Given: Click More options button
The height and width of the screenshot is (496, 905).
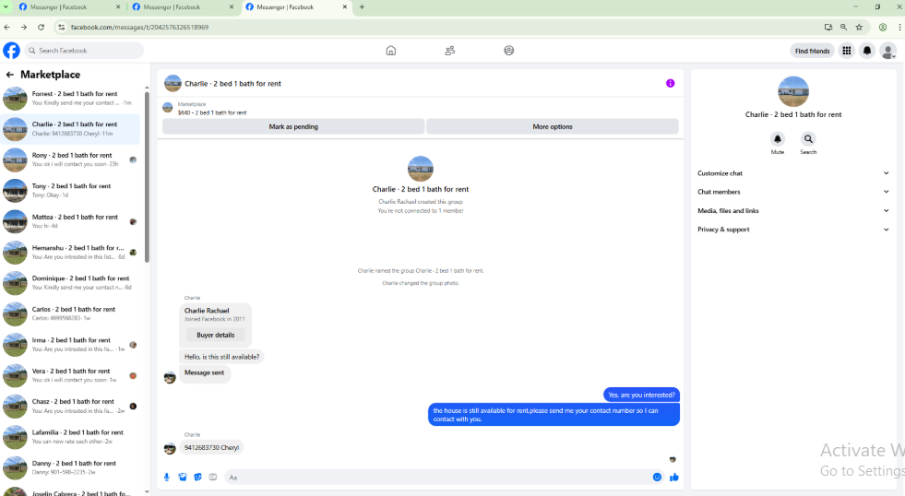Looking at the screenshot, I should click(553, 127).
